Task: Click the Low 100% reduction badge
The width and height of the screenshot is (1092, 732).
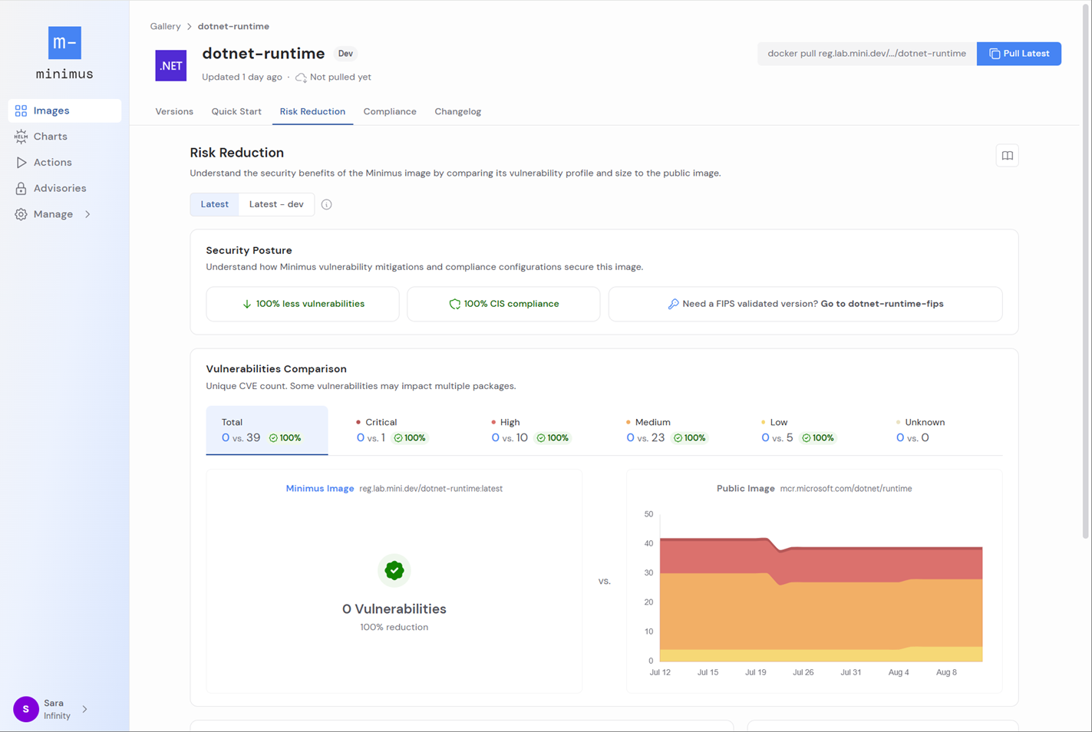Action: [818, 438]
